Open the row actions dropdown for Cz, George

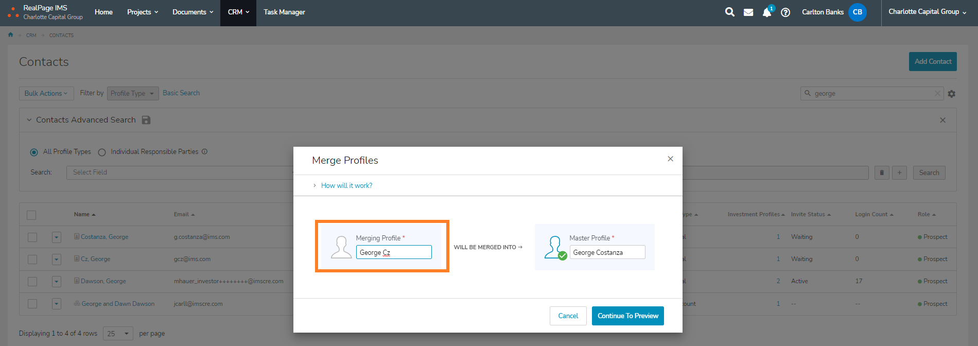pyautogui.click(x=57, y=259)
